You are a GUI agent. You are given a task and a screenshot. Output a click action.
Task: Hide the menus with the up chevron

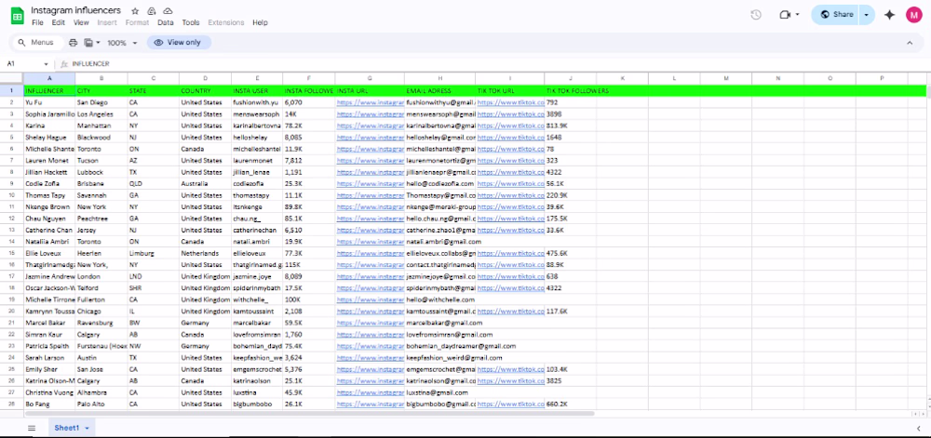(x=910, y=43)
